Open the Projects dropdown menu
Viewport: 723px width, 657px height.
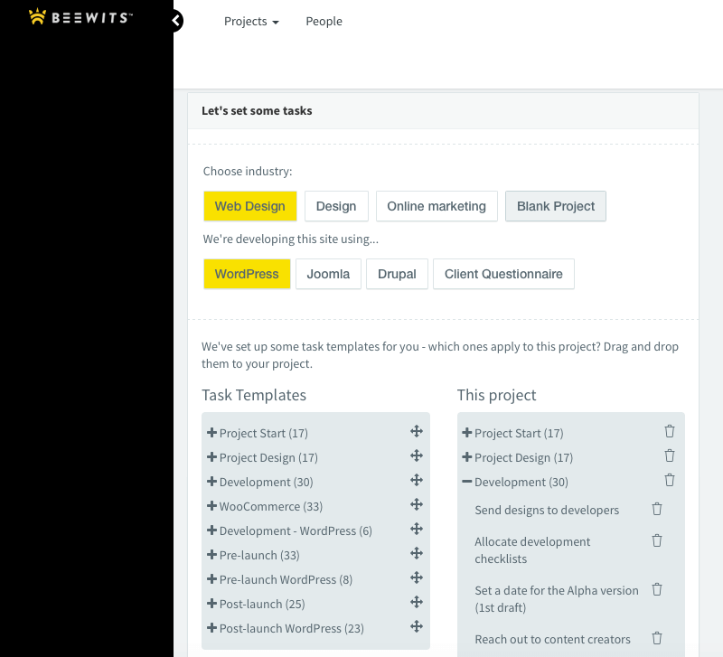(x=251, y=21)
